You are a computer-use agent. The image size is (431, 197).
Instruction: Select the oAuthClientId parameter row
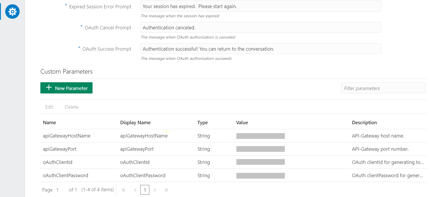[58, 162]
